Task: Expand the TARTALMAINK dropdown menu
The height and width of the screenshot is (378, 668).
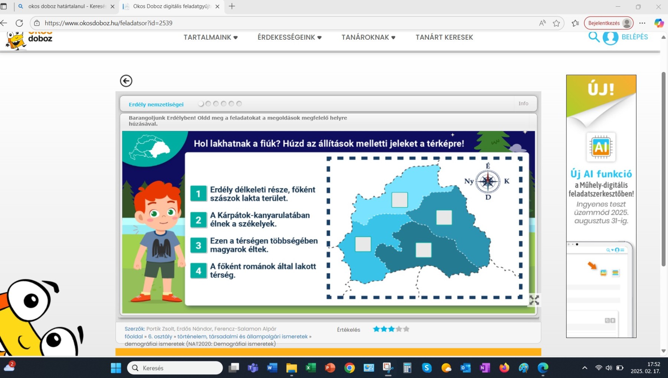Action: (210, 37)
